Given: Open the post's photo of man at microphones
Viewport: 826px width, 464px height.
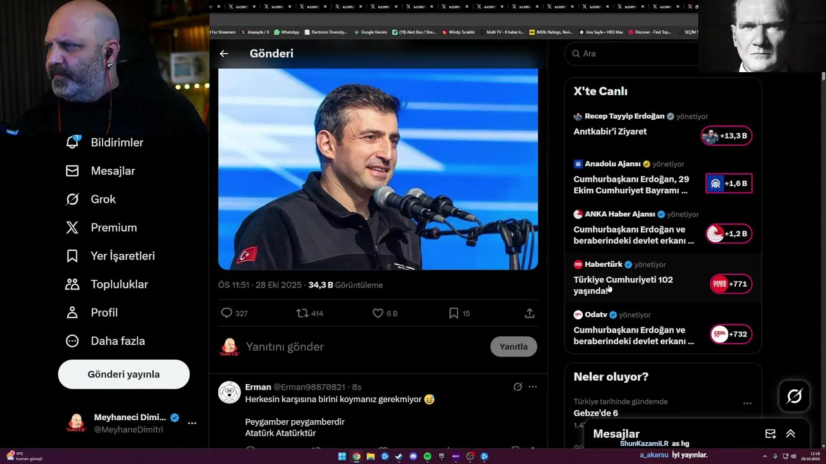Looking at the screenshot, I should click(378, 169).
